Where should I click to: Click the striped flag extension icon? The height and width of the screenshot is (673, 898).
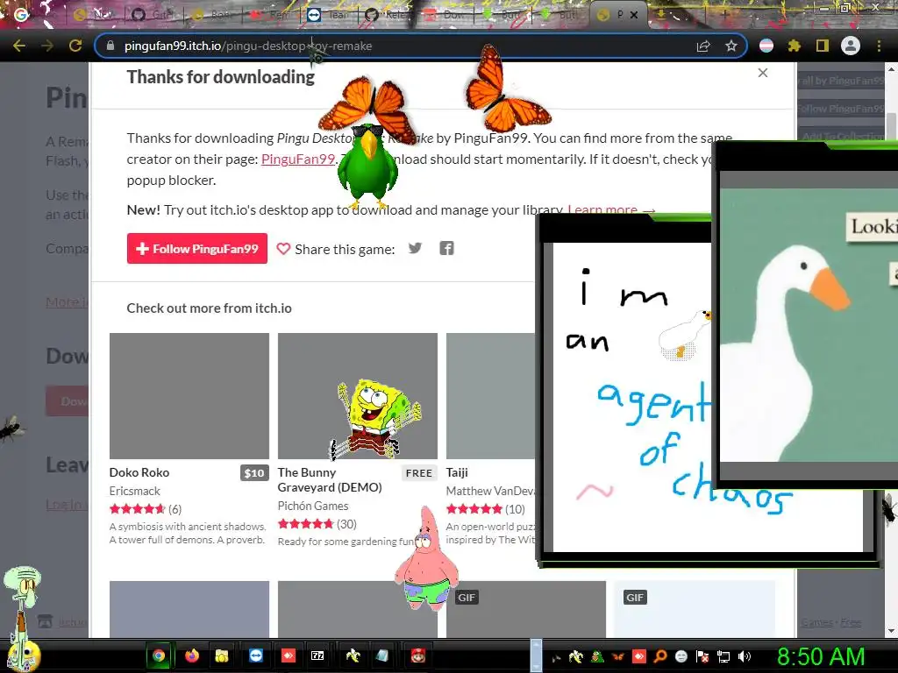pyautogui.click(x=766, y=46)
